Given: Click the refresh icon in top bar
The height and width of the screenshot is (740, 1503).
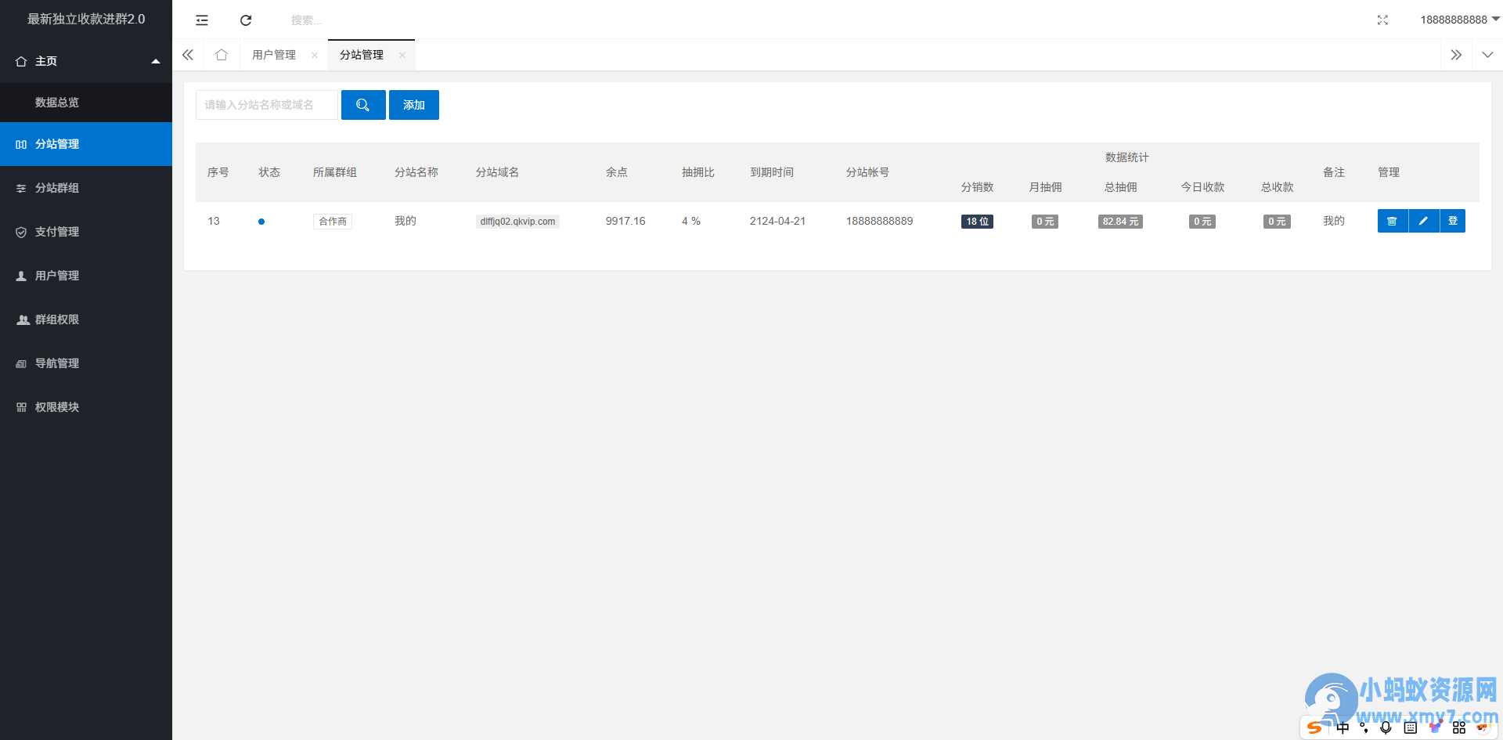Looking at the screenshot, I should pos(246,20).
